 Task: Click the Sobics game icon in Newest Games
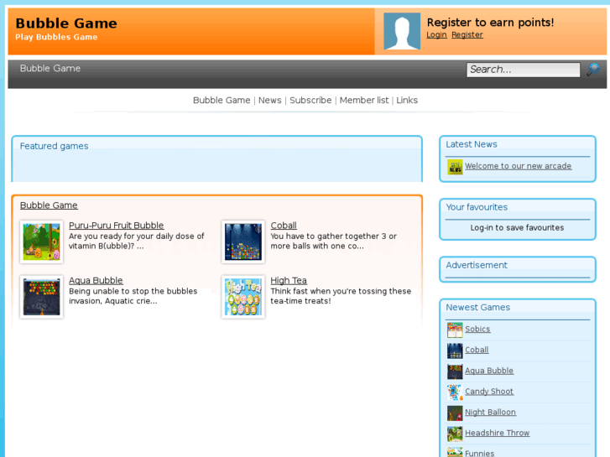(x=455, y=330)
